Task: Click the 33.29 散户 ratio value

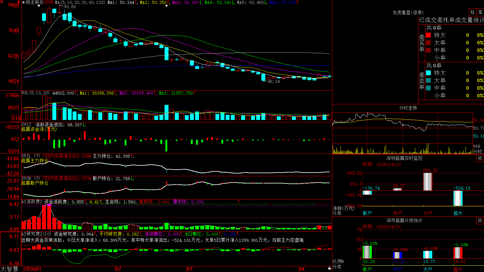Action: (368, 261)
